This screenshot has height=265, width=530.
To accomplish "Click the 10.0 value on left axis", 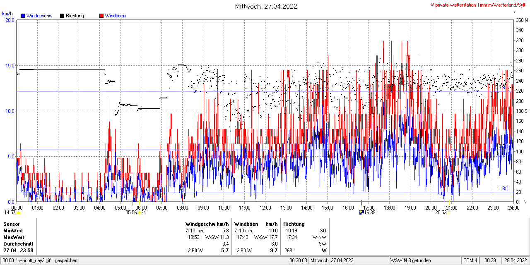I will pyautogui.click(x=10, y=111).
